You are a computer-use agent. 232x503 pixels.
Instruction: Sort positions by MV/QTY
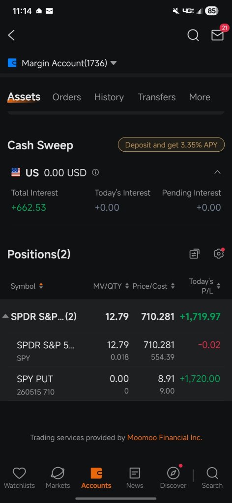point(111,286)
